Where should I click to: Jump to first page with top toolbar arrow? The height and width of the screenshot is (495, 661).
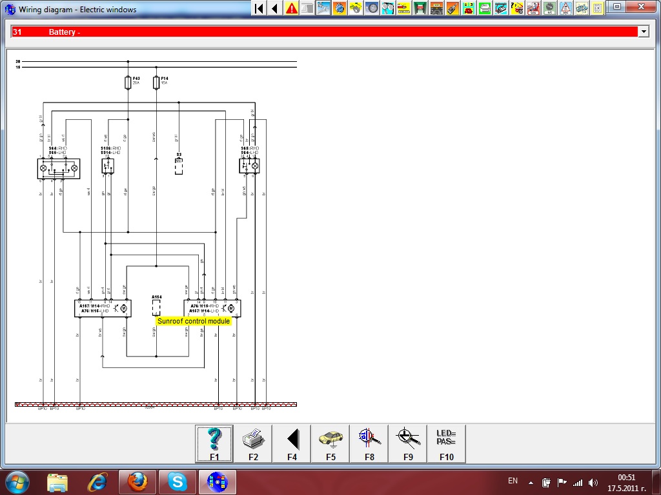point(259,8)
